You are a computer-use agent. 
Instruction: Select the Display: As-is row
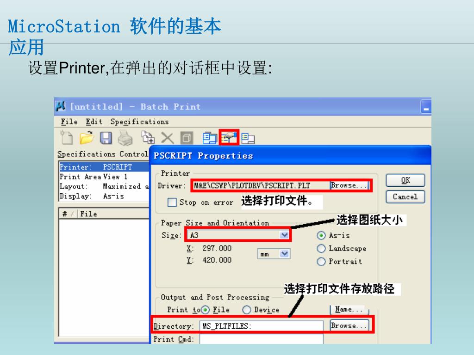pyautogui.click(x=104, y=196)
